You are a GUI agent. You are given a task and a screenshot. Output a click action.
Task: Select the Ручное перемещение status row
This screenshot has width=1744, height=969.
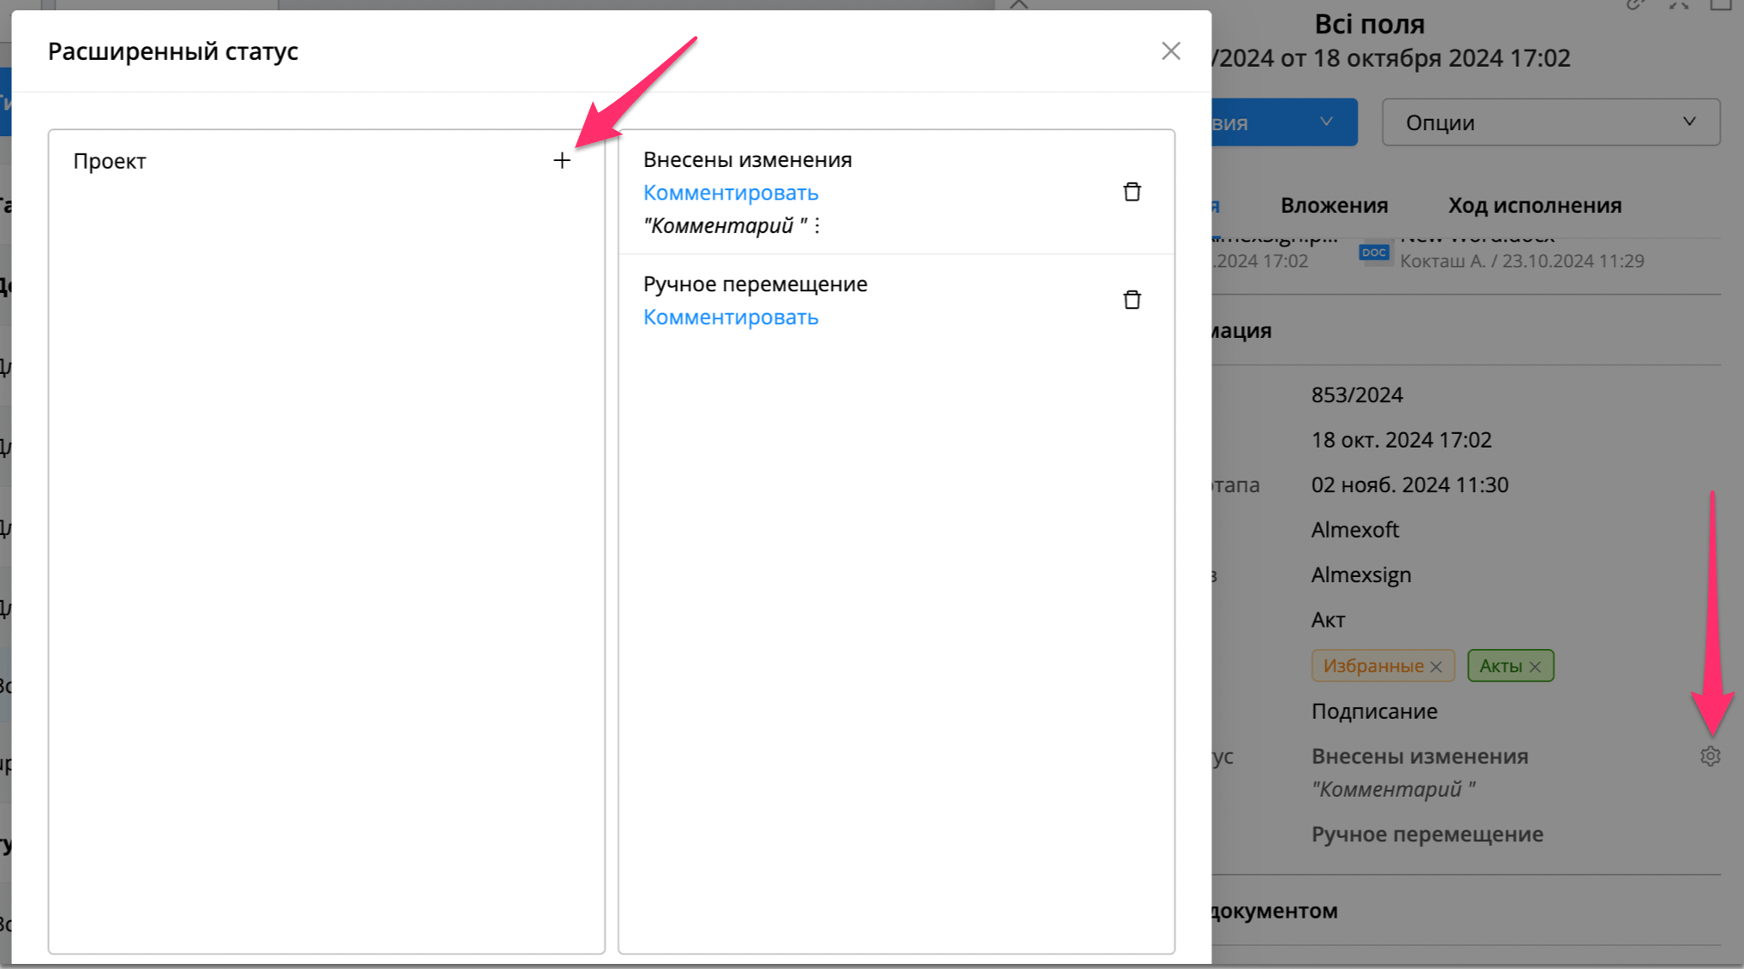(896, 300)
